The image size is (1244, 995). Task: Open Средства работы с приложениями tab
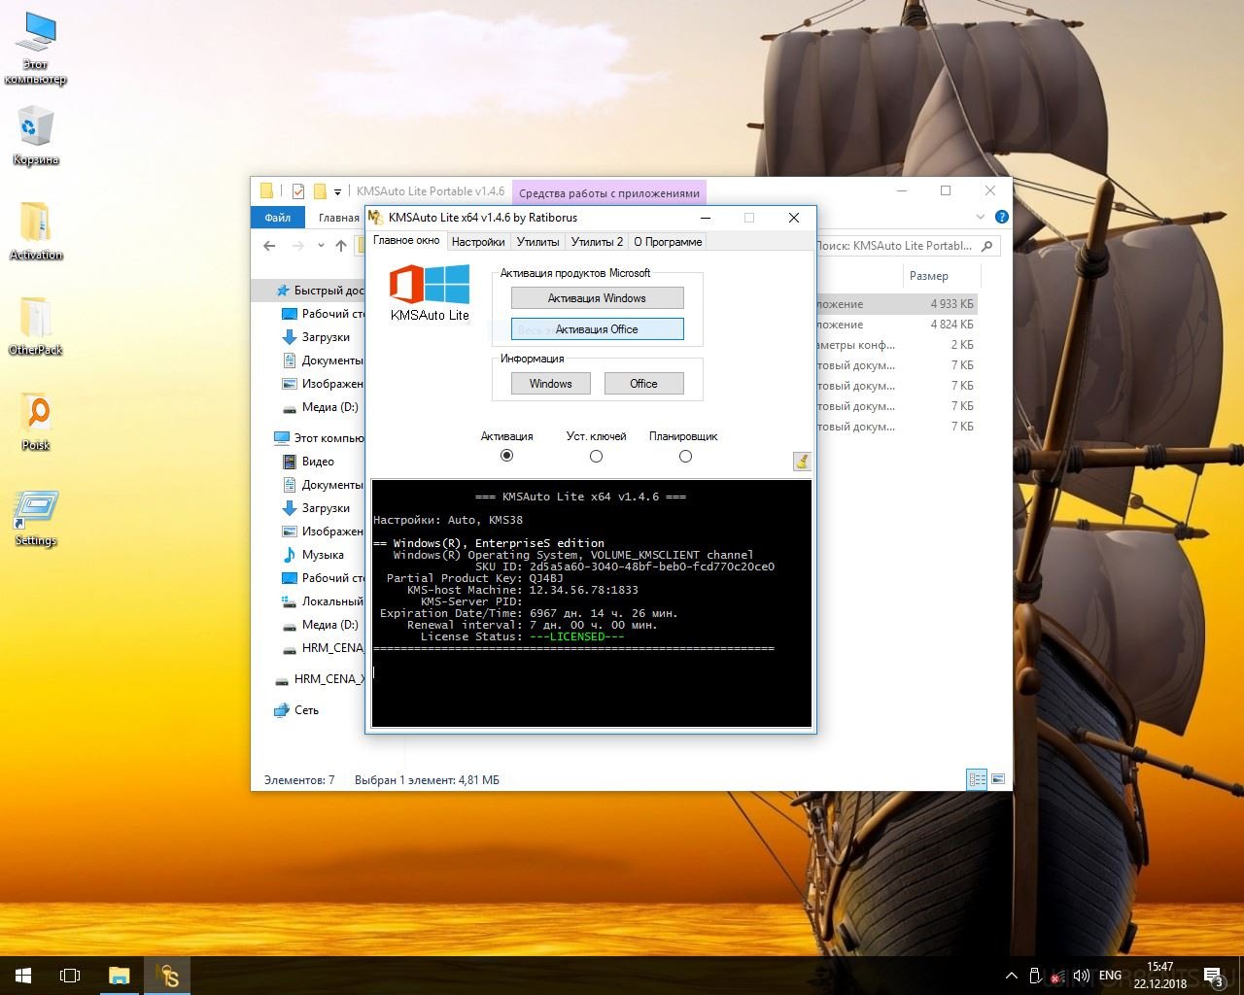pyautogui.click(x=608, y=192)
